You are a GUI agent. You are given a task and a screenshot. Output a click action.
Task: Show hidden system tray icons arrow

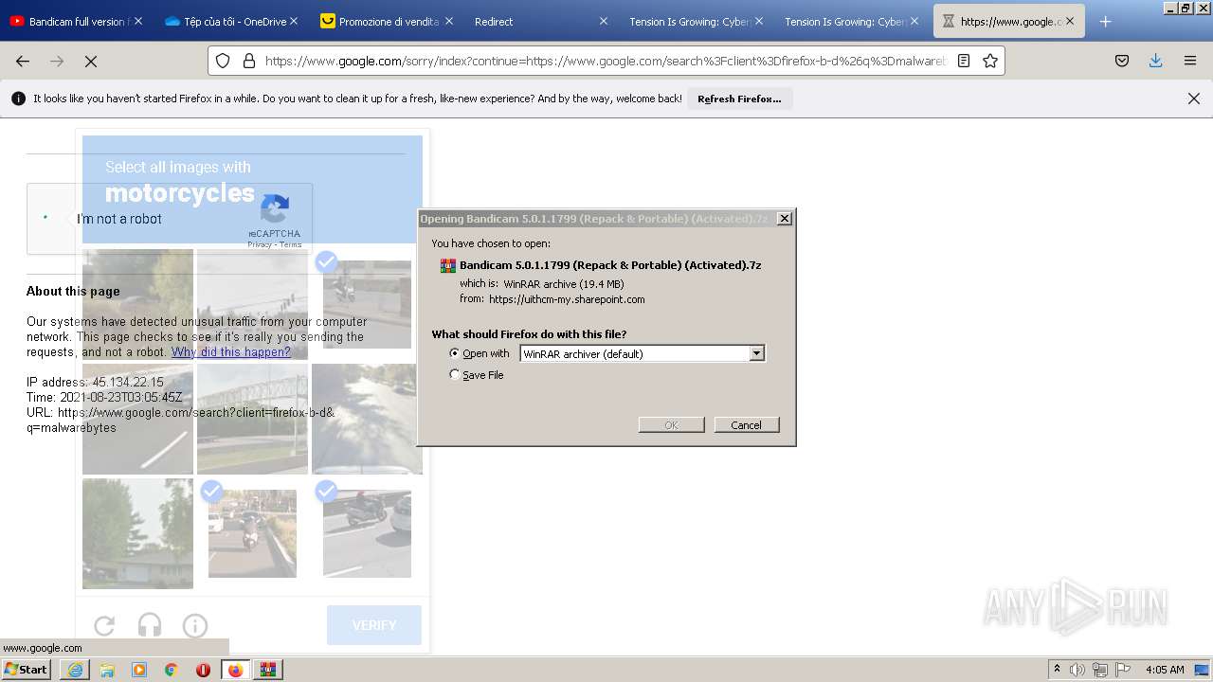(x=1057, y=669)
